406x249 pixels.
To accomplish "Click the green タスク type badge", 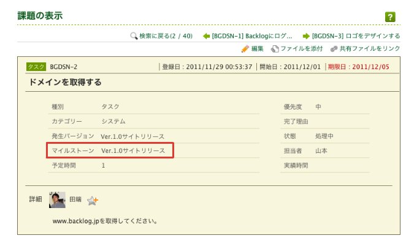I will tap(36, 67).
